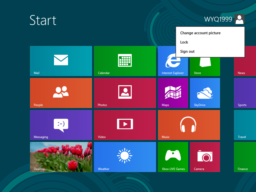Click the Store tile label

[197, 73]
